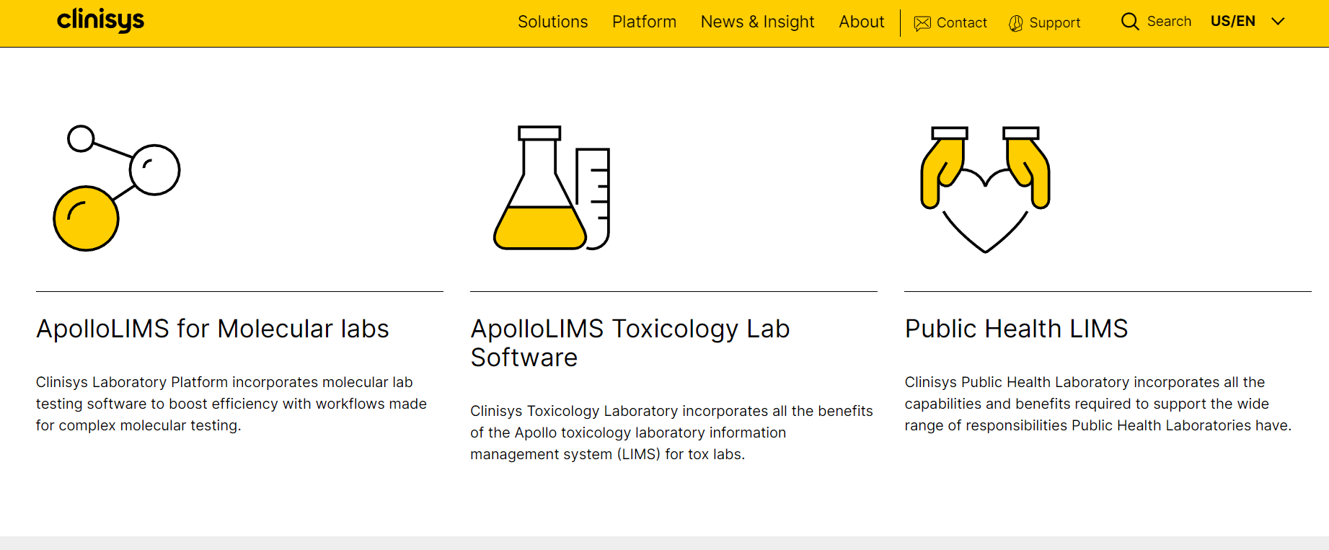The image size is (1329, 550).
Task: Select the US/EN region label
Action: (1232, 22)
